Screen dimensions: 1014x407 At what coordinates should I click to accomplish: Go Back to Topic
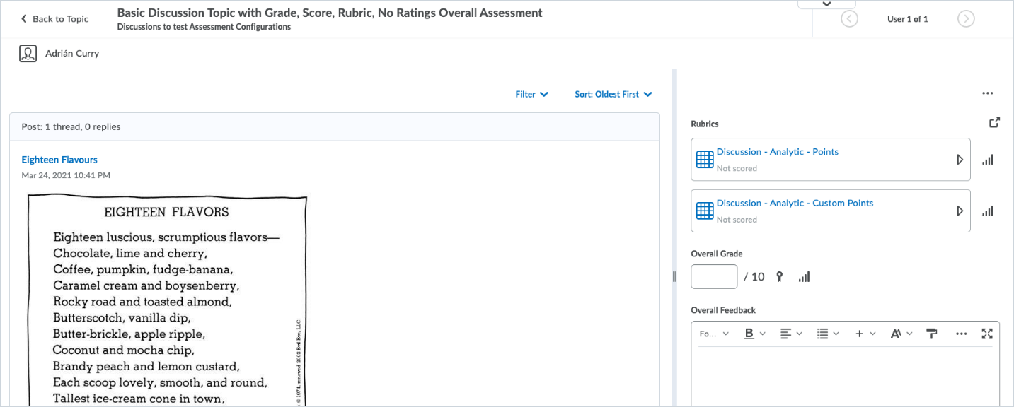[x=52, y=19]
